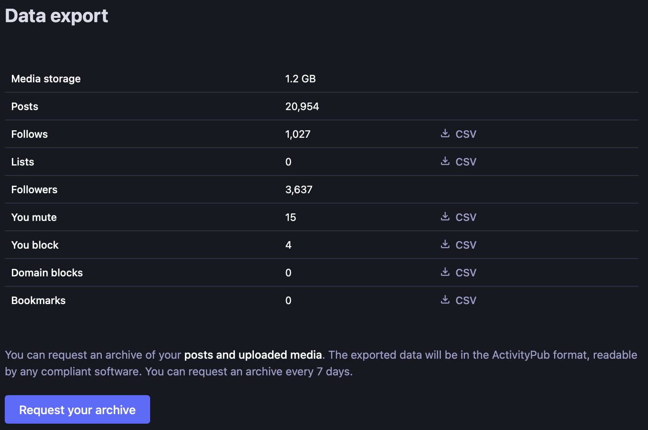Download the Lists CSV file

point(458,162)
